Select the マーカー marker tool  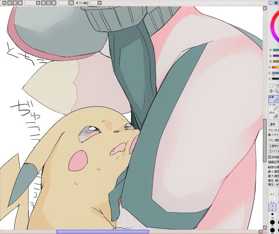pyautogui.click(x=273, y=107)
